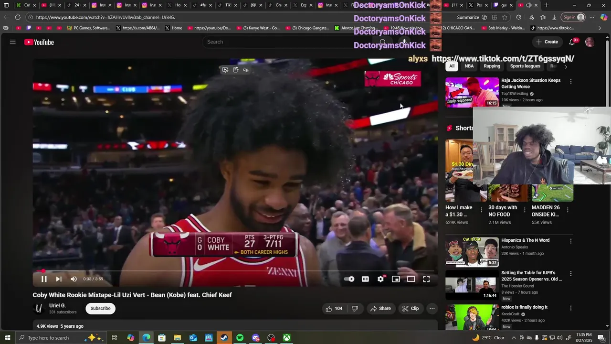
Task: Open File Explorer from taskbar
Action: 177,338
